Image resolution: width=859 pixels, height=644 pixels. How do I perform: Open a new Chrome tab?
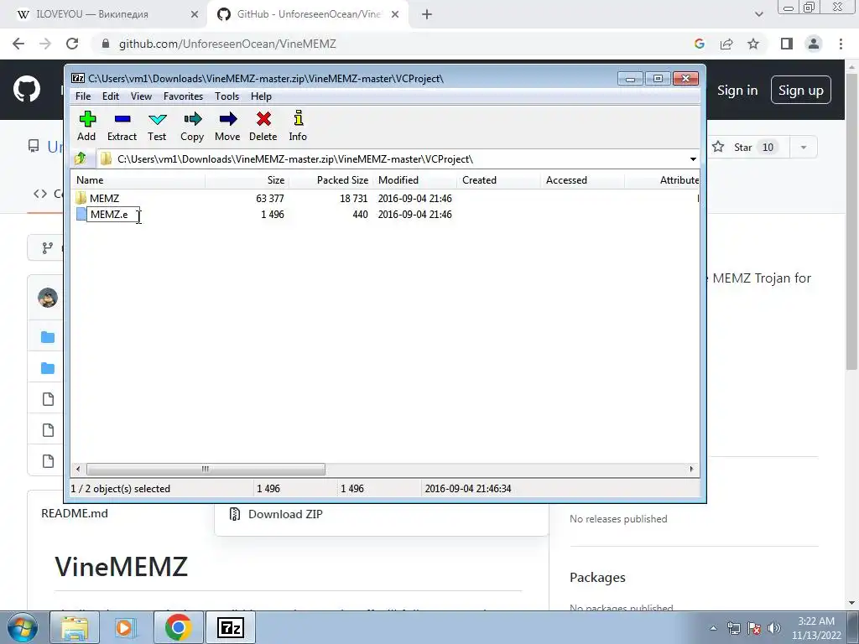click(427, 14)
